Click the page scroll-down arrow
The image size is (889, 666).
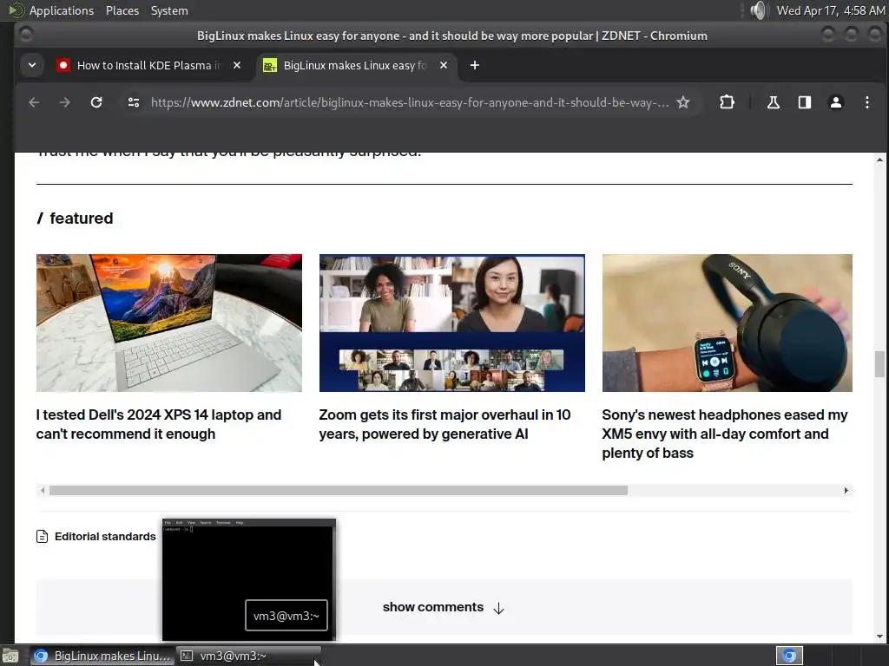click(x=879, y=636)
